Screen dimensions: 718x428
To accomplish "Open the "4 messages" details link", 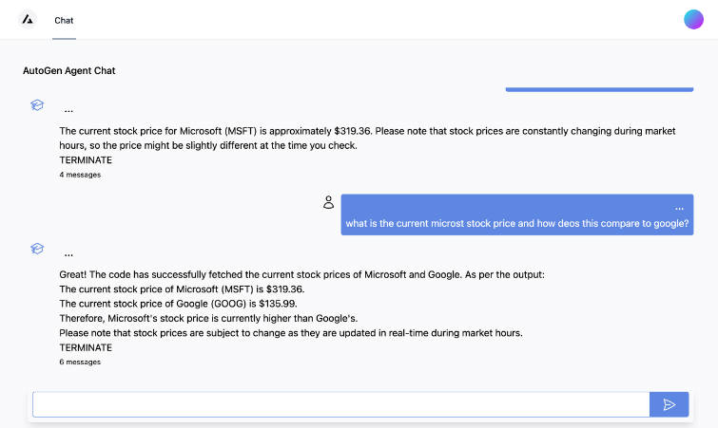I will (x=80, y=175).
